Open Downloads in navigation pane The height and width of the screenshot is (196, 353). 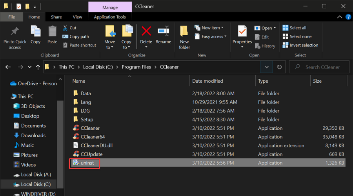pyautogui.click(x=29, y=136)
